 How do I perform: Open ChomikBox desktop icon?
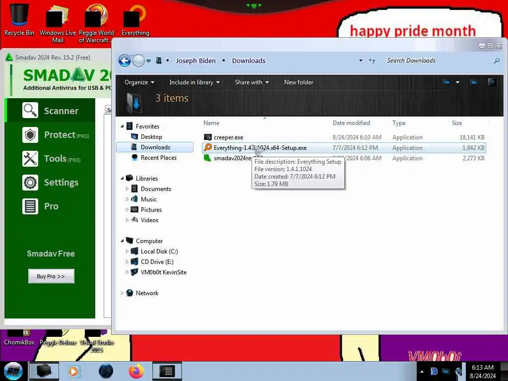coord(19,338)
